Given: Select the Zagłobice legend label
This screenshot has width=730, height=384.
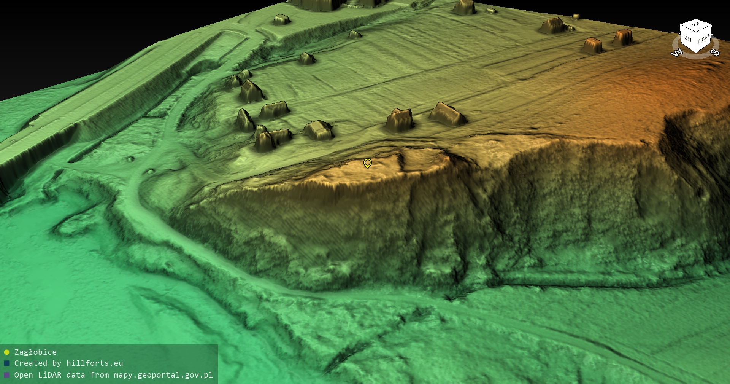Looking at the screenshot, I should click(35, 352).
